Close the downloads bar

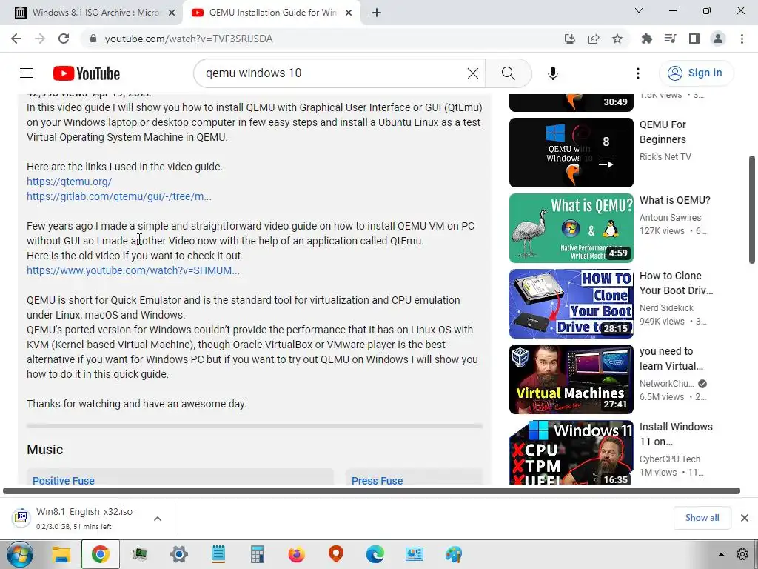pos(745,518)
